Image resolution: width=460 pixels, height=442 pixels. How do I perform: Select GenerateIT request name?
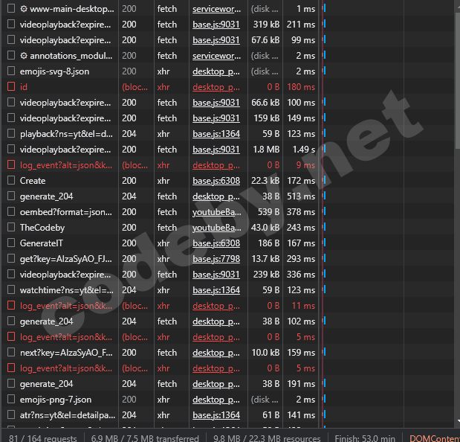tap(42, 243)
